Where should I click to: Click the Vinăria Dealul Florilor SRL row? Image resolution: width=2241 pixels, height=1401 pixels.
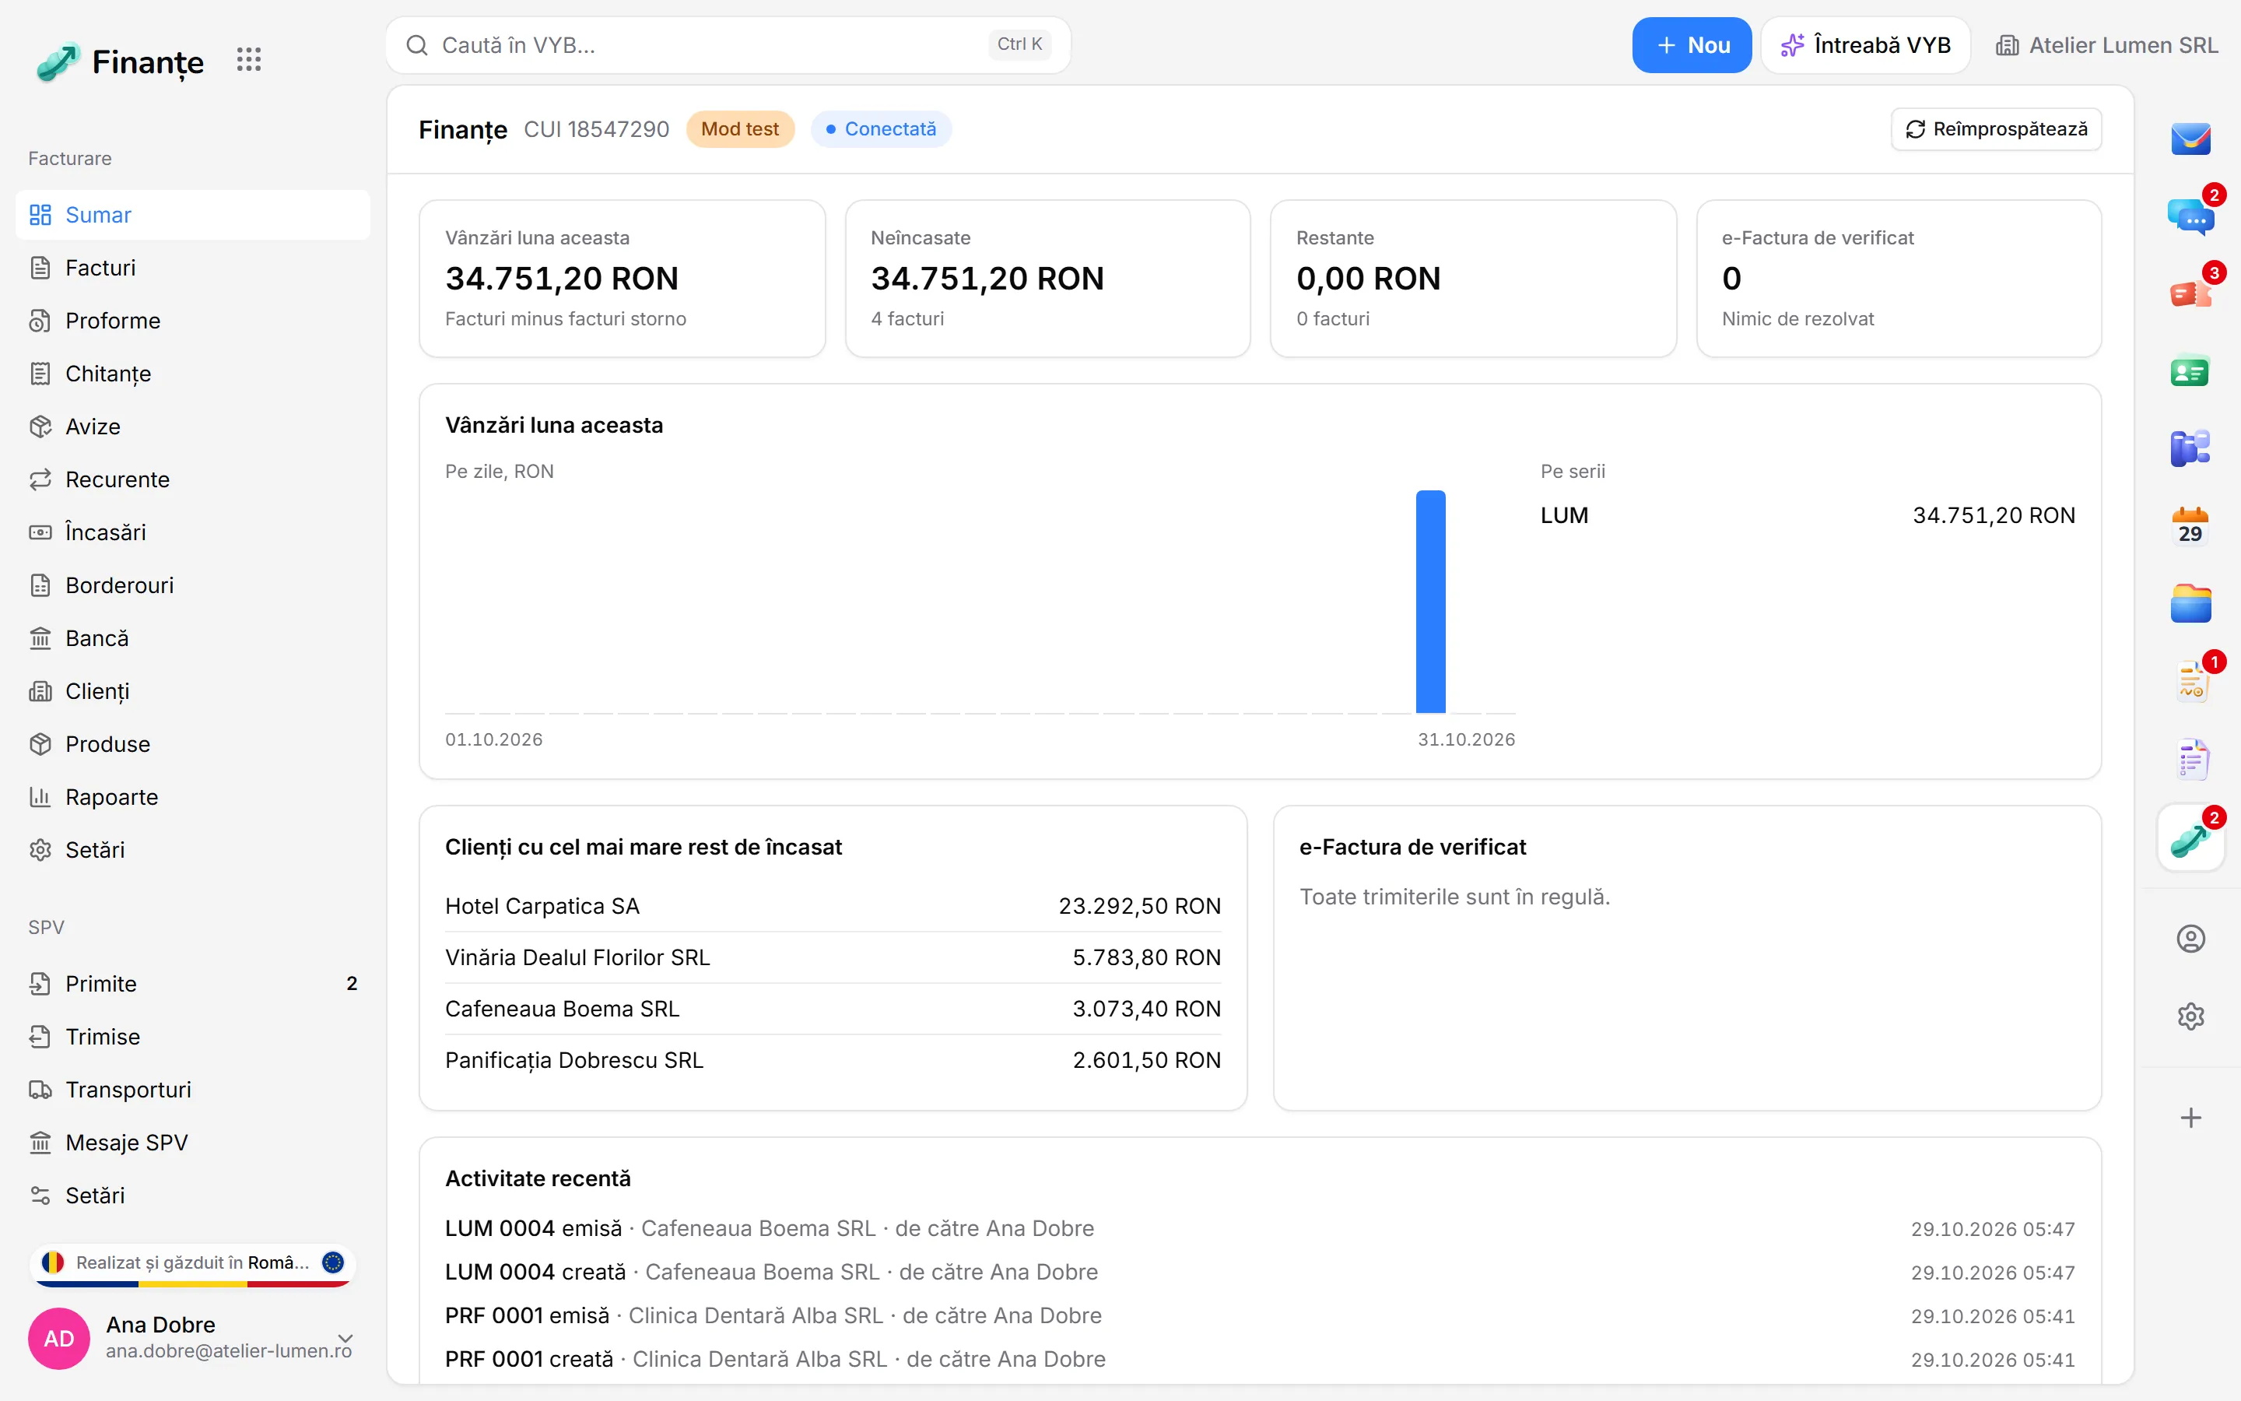[833, 957]
